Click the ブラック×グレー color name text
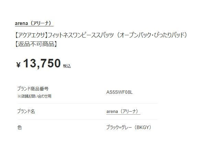Image resolution: width=206 pixels, height=154 pixels. coord(119,127)
